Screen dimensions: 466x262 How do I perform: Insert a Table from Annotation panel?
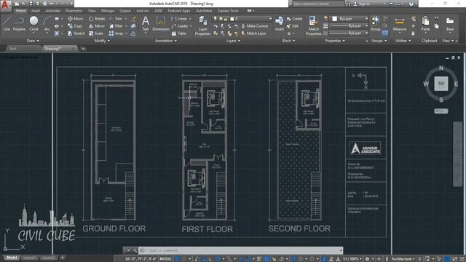pyautogui.click(x=178, y=33)
